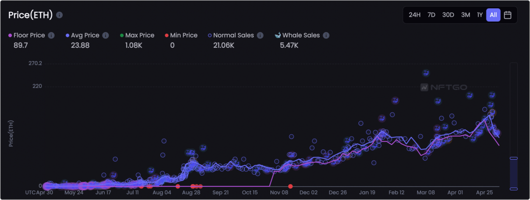
Task: Select the 7D time range
Action: coord(431,15)
